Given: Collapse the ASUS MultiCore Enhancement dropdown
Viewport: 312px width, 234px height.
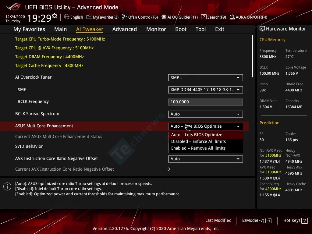Looking at the screenshot, I should click(206, 126).
